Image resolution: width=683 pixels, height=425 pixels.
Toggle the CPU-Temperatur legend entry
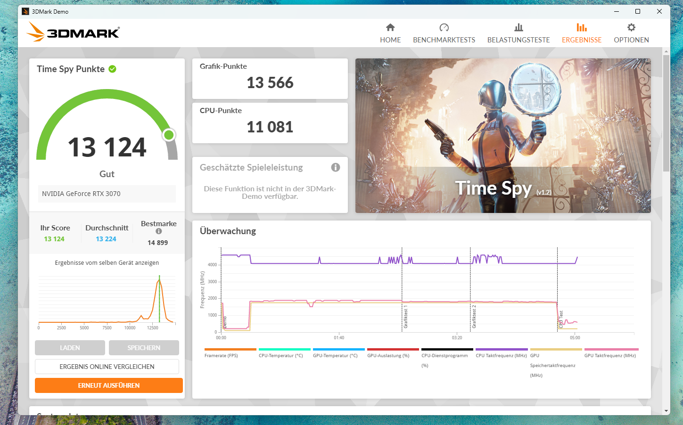[x=284, y=353]
